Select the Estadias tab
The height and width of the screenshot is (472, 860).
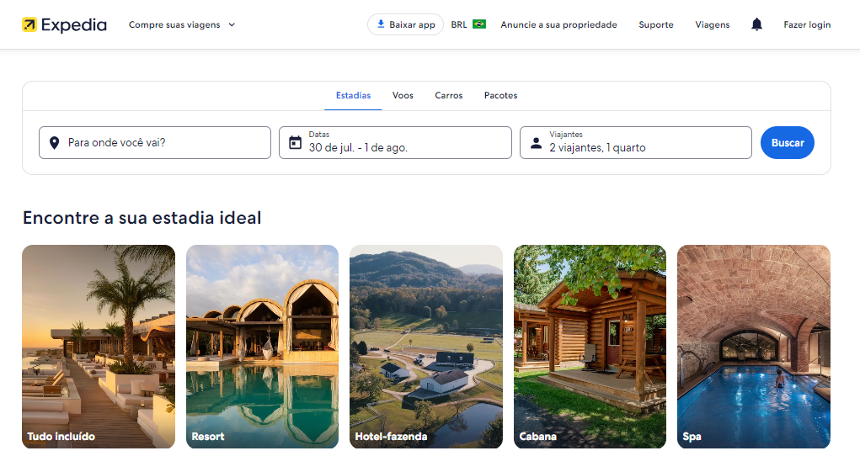pos(353,96)
